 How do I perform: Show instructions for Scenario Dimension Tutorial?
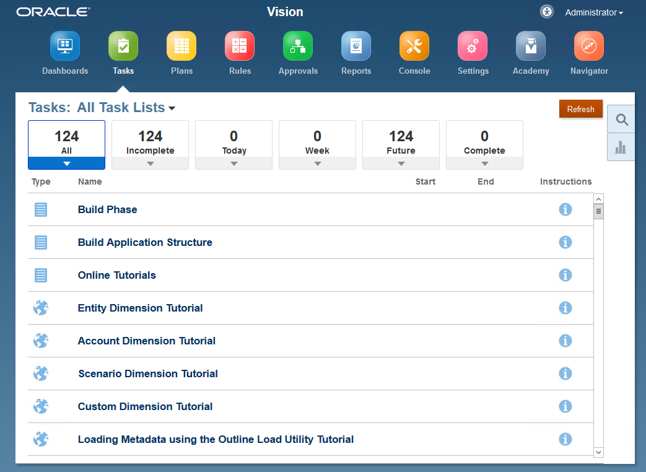coord(565,374)
